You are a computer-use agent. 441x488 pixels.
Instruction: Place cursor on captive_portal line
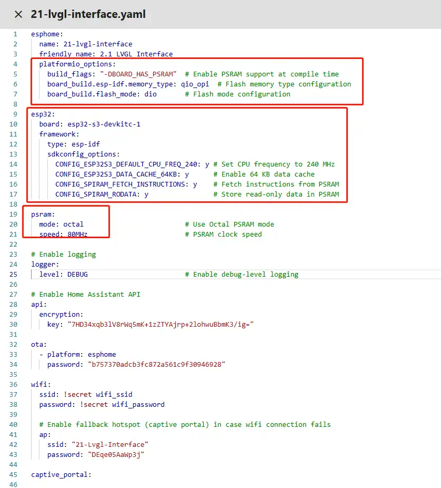tap(61, 474)
